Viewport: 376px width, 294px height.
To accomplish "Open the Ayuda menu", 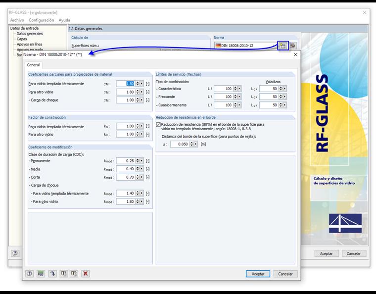I will coord(64,20).
